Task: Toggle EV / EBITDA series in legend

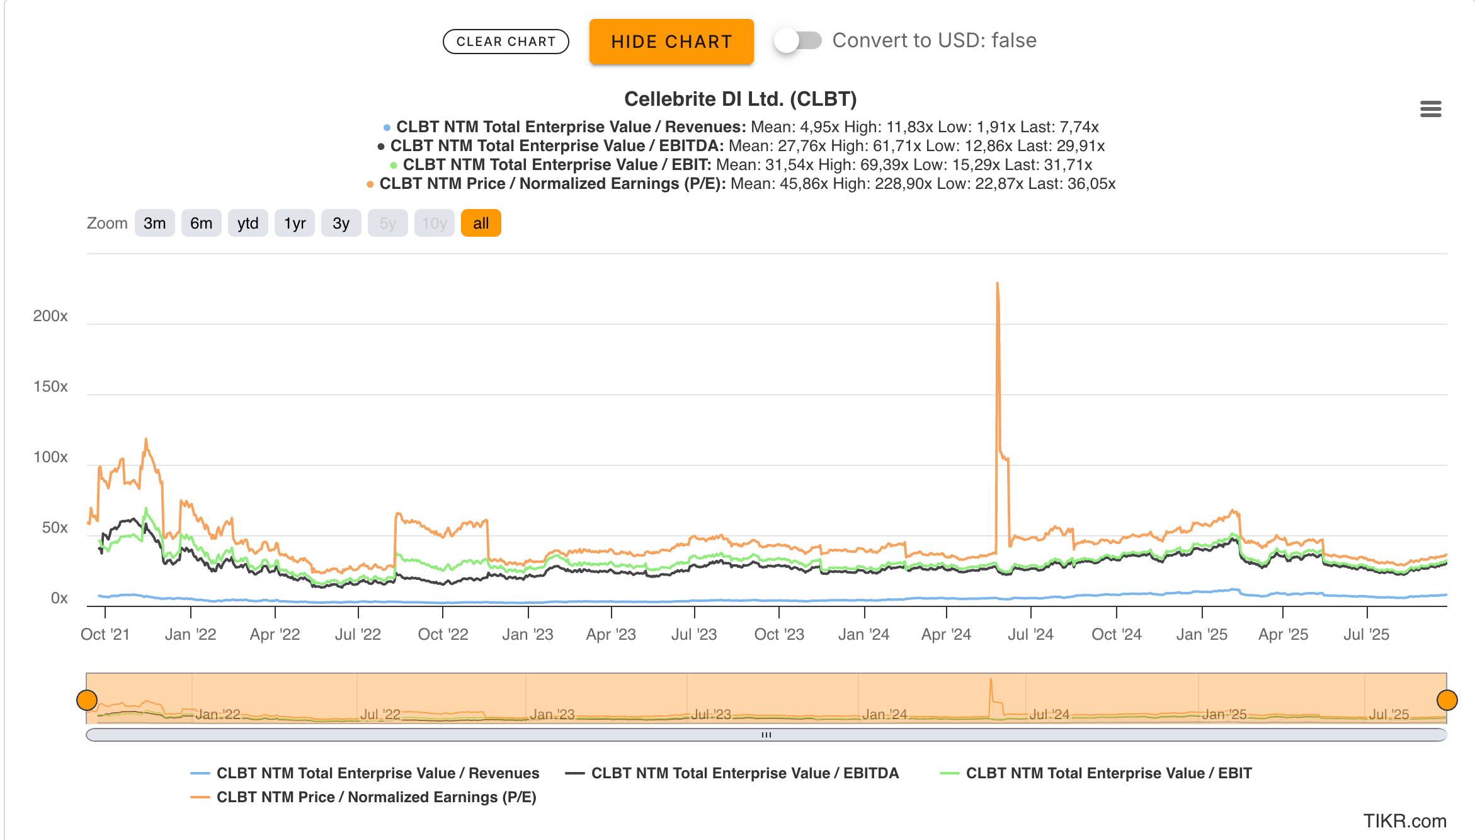Action: [744, 773]
